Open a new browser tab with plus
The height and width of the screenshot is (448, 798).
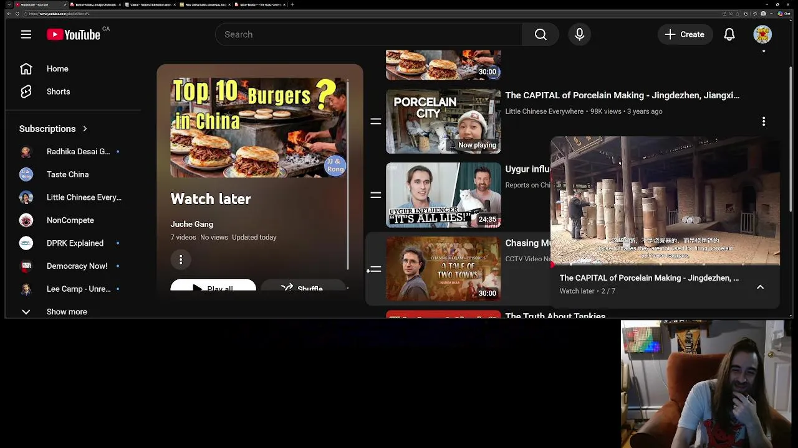pyautogui.click(x=292, y=4)
